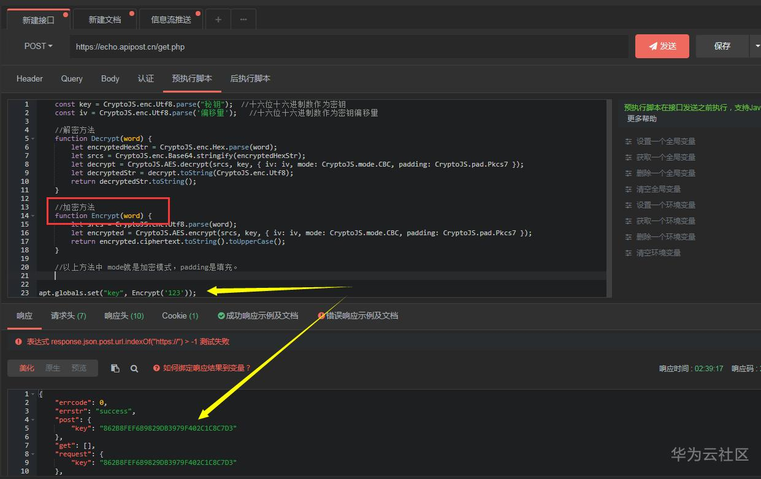Collapse the root JSON object at line 1

point(33,394)
